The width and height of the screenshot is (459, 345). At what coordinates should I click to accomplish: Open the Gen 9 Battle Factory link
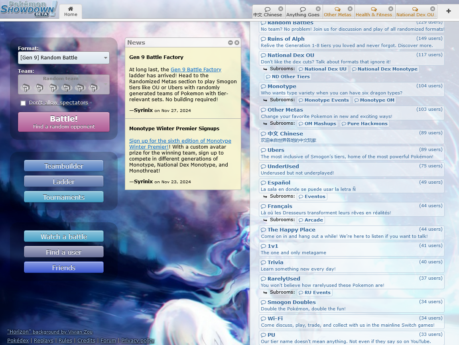[196, 70]
